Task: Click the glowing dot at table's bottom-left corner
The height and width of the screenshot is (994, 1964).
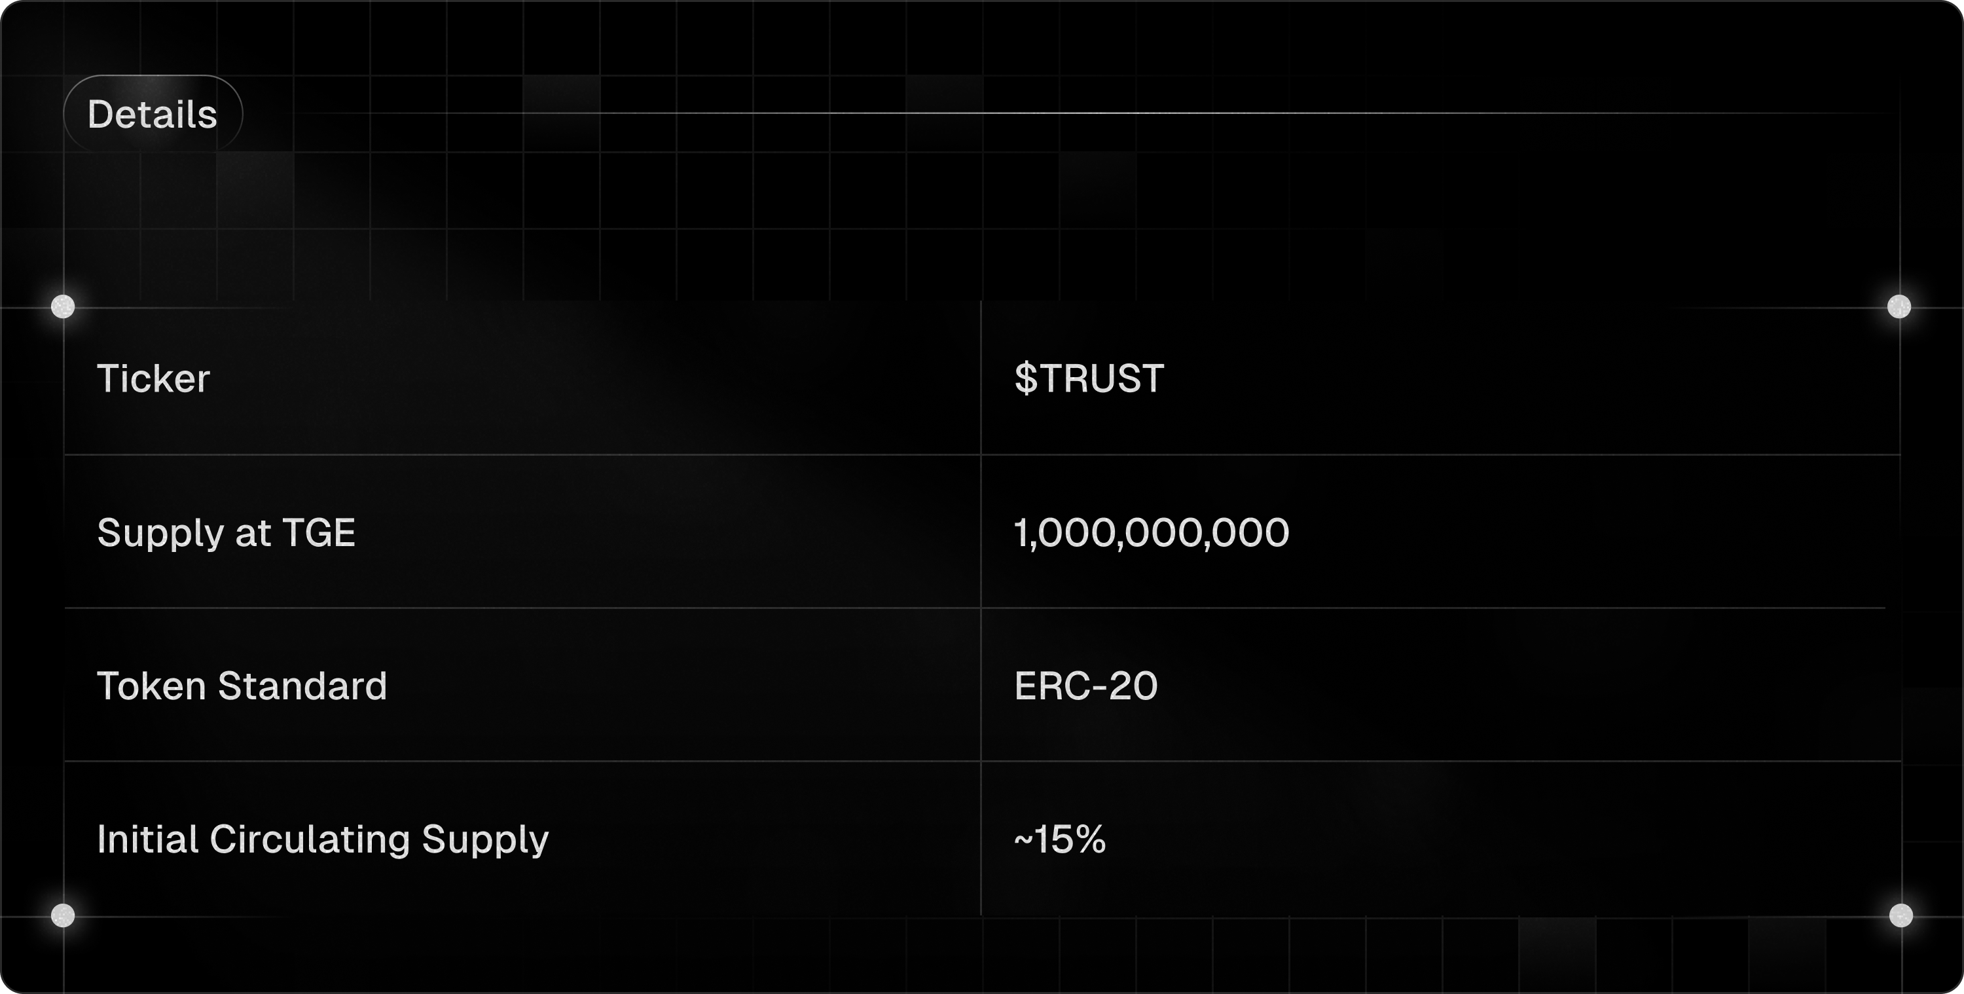Action: 62,915
